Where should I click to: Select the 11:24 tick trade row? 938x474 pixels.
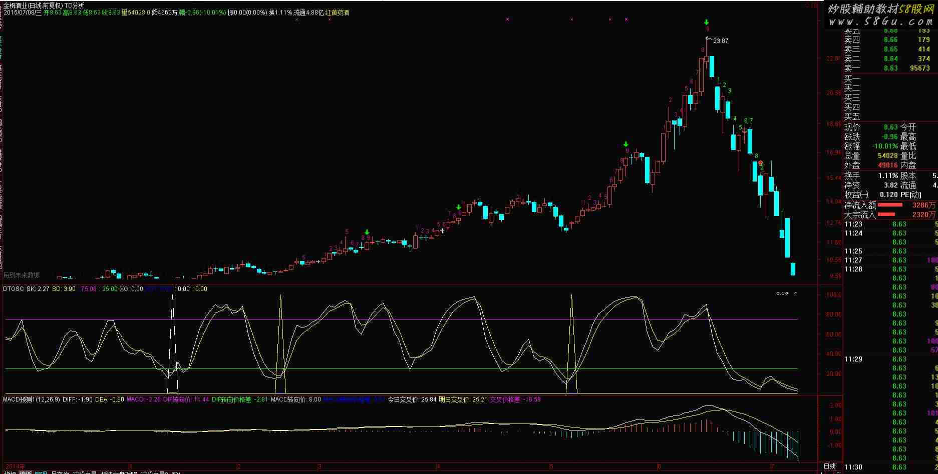(x=890, y=233)
